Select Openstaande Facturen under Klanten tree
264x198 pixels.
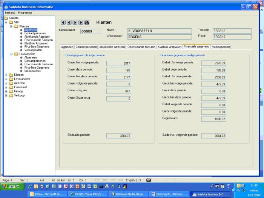click(x=38, y=40)
